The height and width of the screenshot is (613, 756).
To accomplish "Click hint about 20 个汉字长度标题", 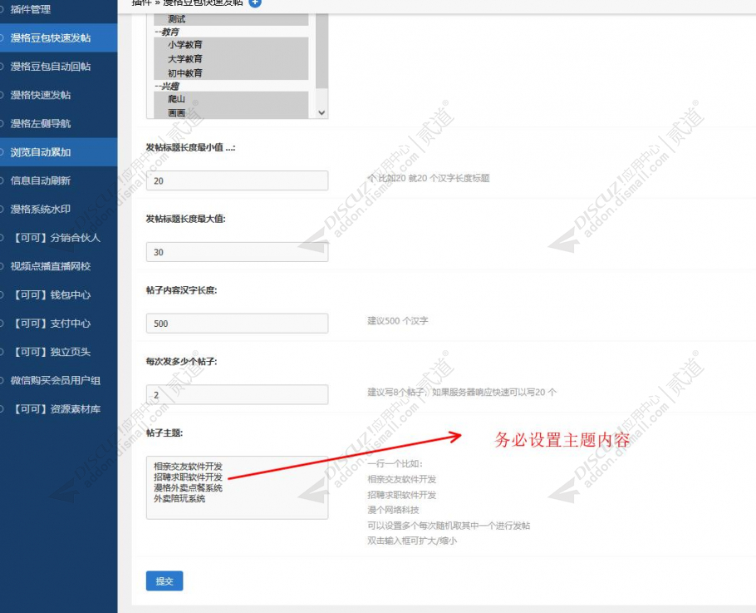I will [x=429, y=178].
